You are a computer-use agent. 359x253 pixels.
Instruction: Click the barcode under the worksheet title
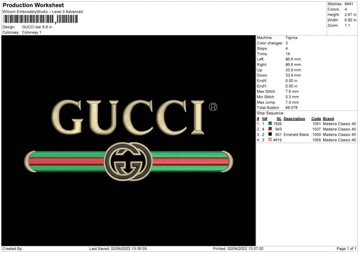40,19
